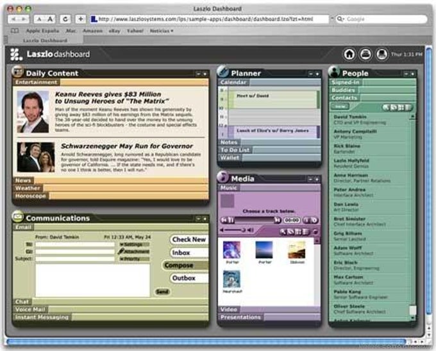436x351 pixels.
Task: Open the Presentations section in Media
Action: [269, 317]
